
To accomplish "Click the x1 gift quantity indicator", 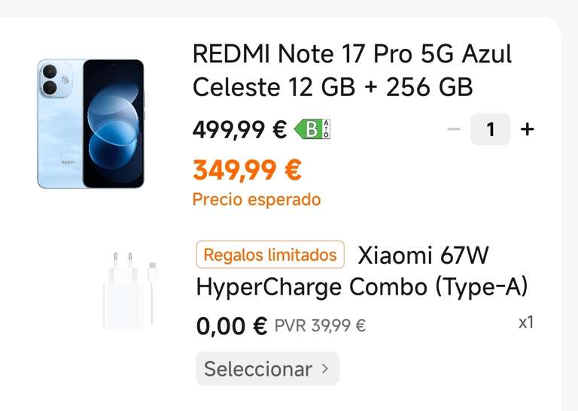I will click(526, 322).
